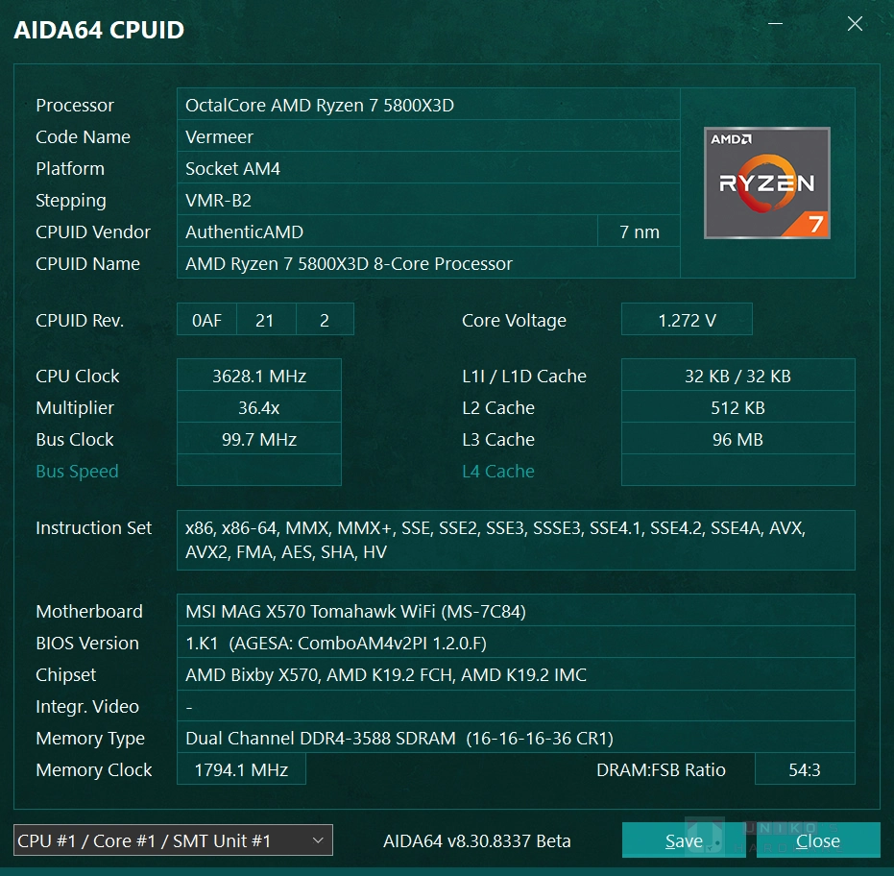Click the CPUID Rev. 21 cell
This screenshot has height=876, width=894.
266,319
